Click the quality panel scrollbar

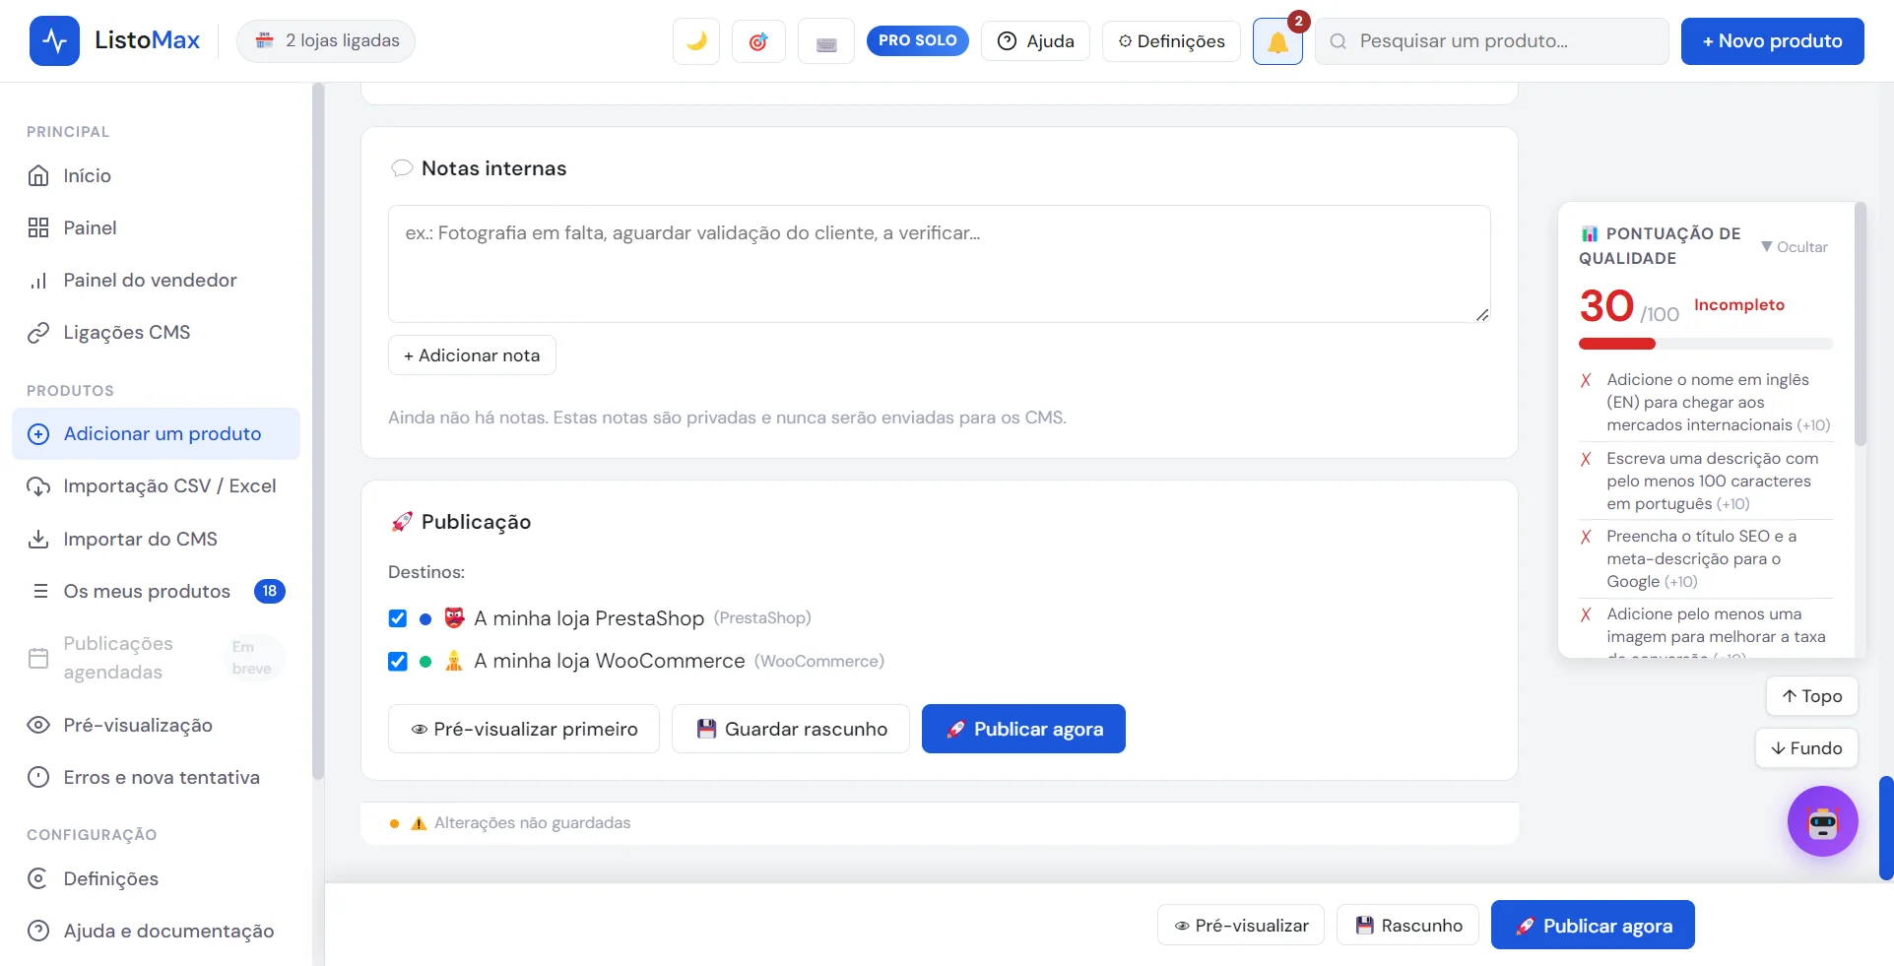tap(1860, 325)
